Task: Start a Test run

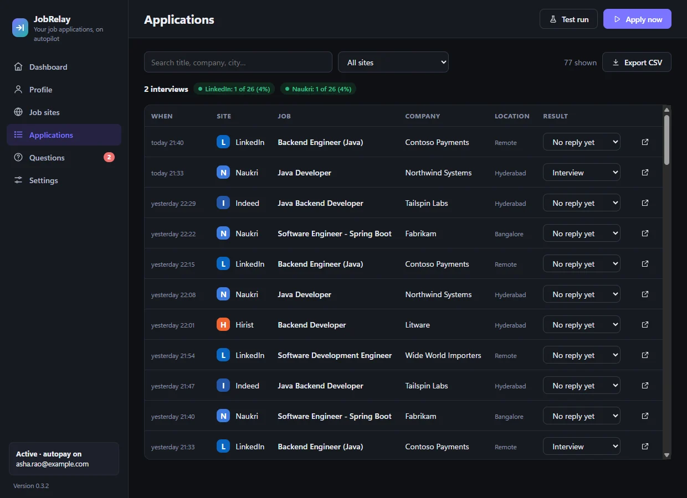Action: (568, 19)
